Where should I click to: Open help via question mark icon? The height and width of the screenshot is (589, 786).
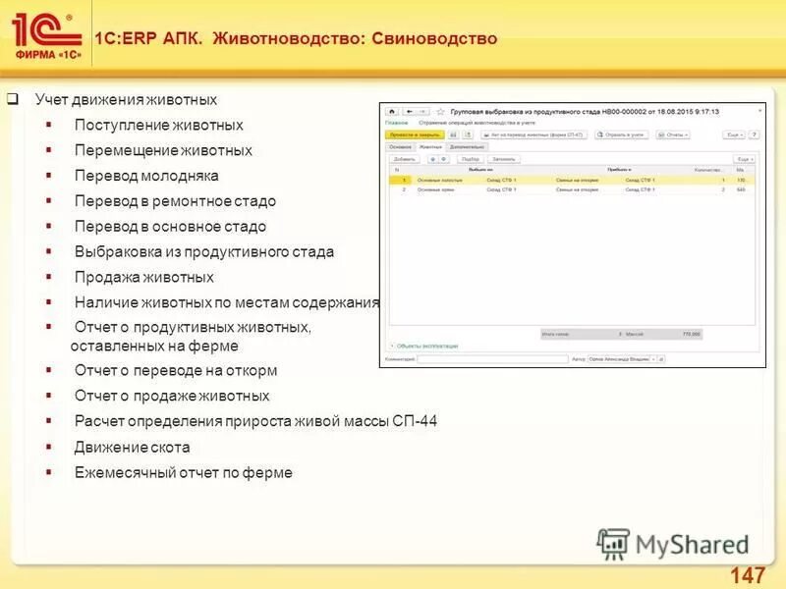coord(753,135)
